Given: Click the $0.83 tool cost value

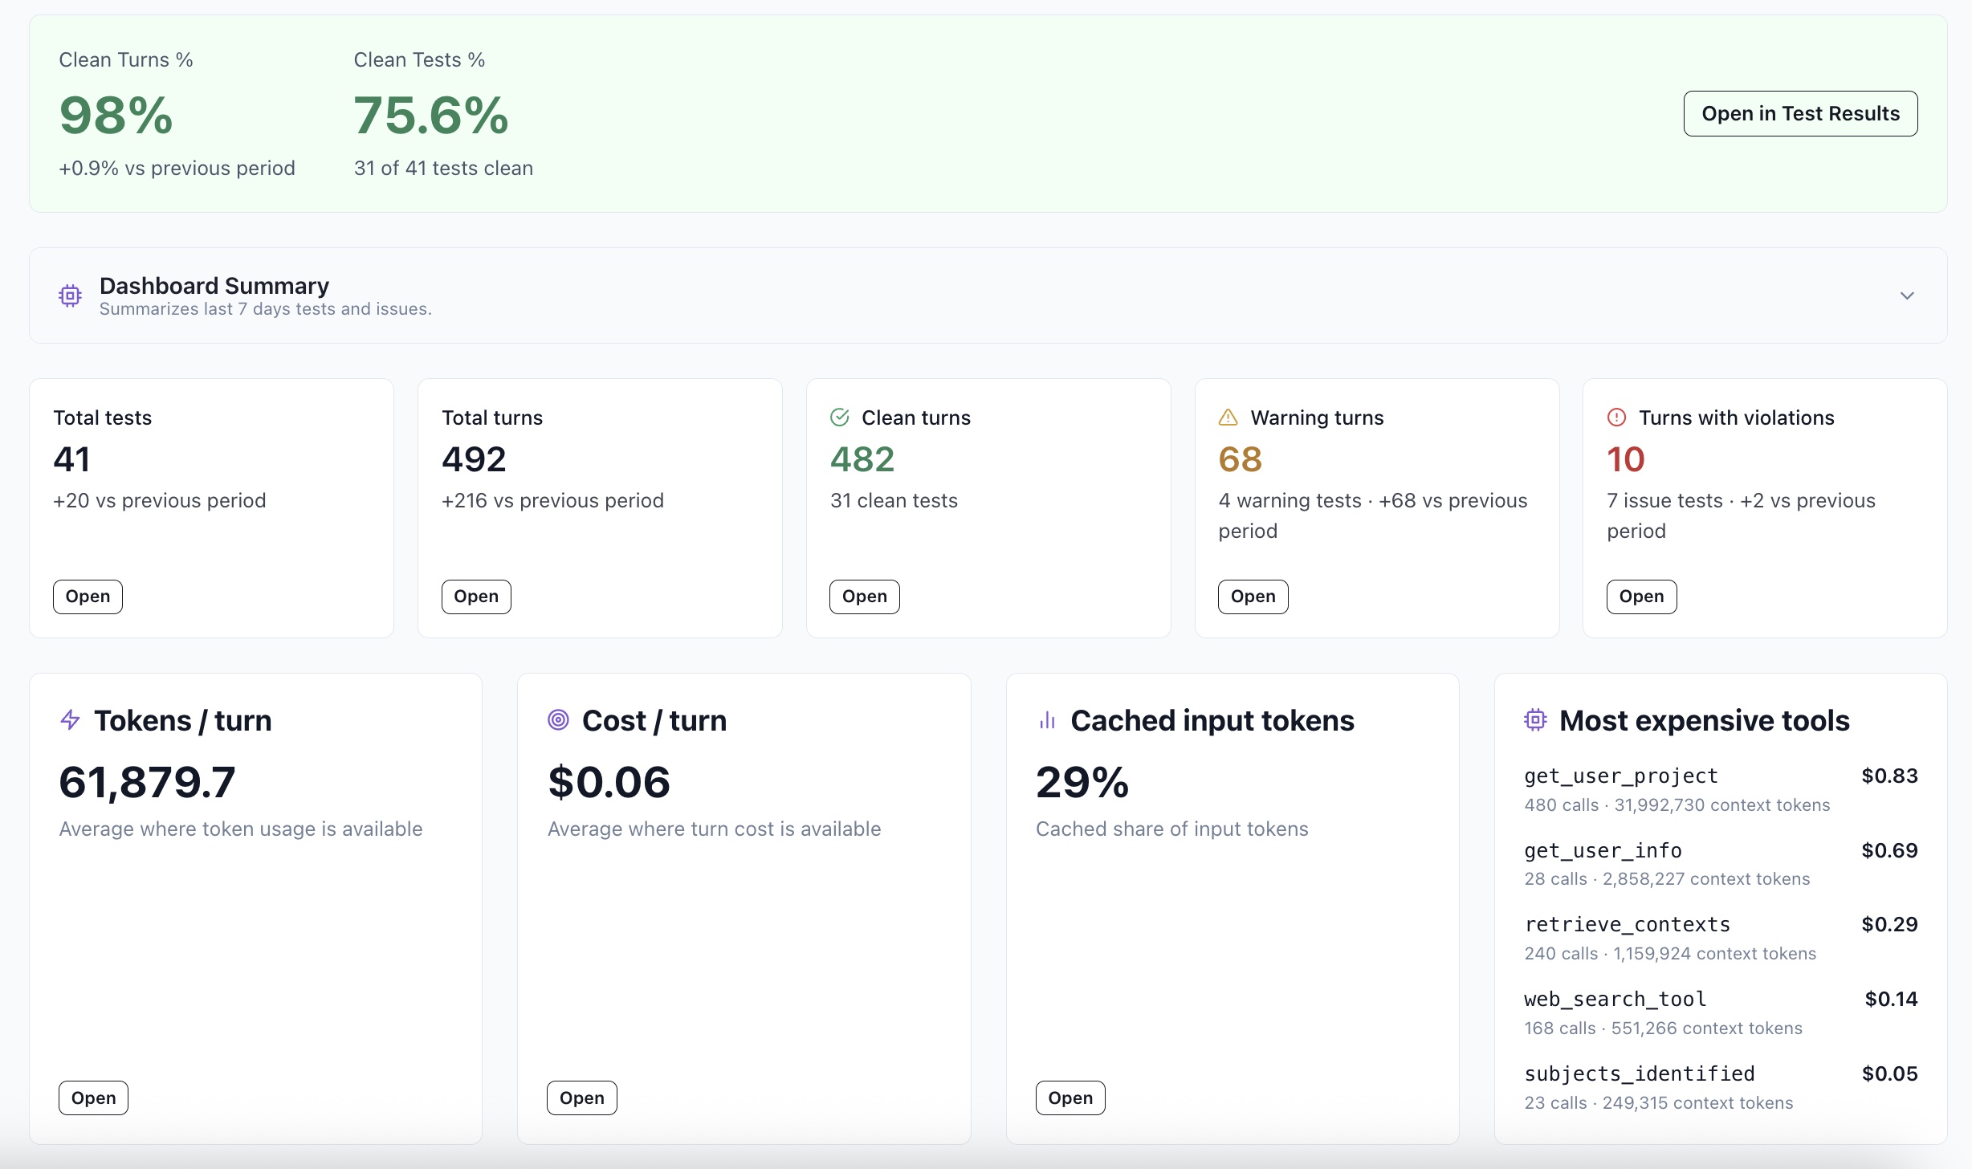Looking at the screenshot, I should pos(1889,776).
